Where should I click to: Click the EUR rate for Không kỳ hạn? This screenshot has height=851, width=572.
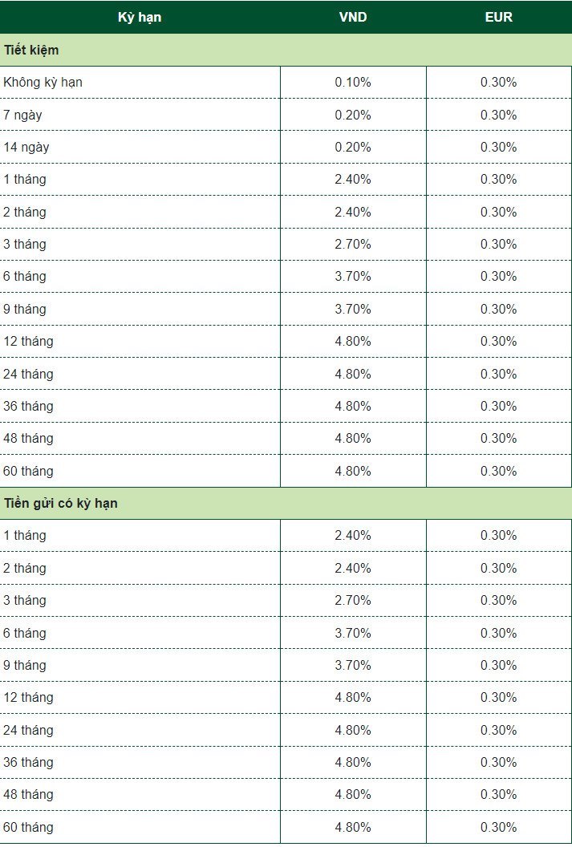click(498, 83)
